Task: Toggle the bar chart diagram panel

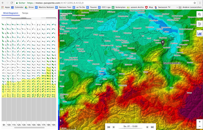Action: (x=199, y=33)
